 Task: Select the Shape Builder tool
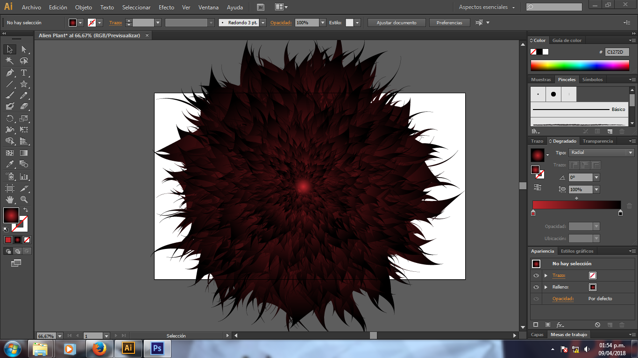pyautogui.click(x=10, y=141)
